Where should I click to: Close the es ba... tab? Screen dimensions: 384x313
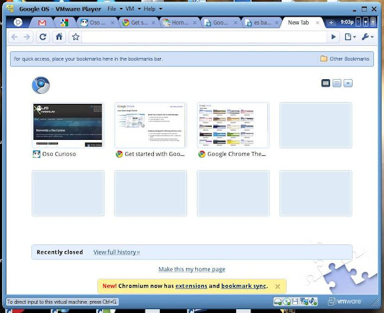tap(277, 23)
